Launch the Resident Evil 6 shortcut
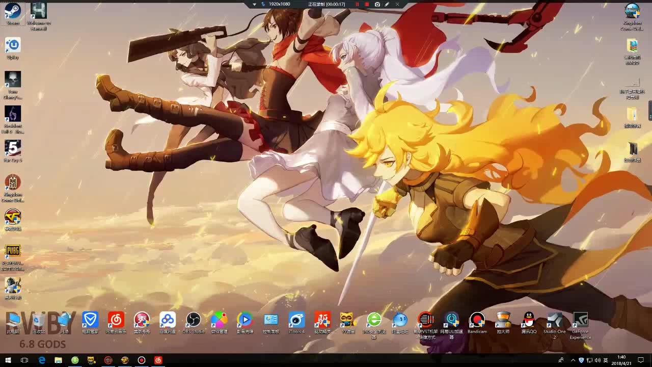This screenshot has height=367, width=652. click(13, 120)
